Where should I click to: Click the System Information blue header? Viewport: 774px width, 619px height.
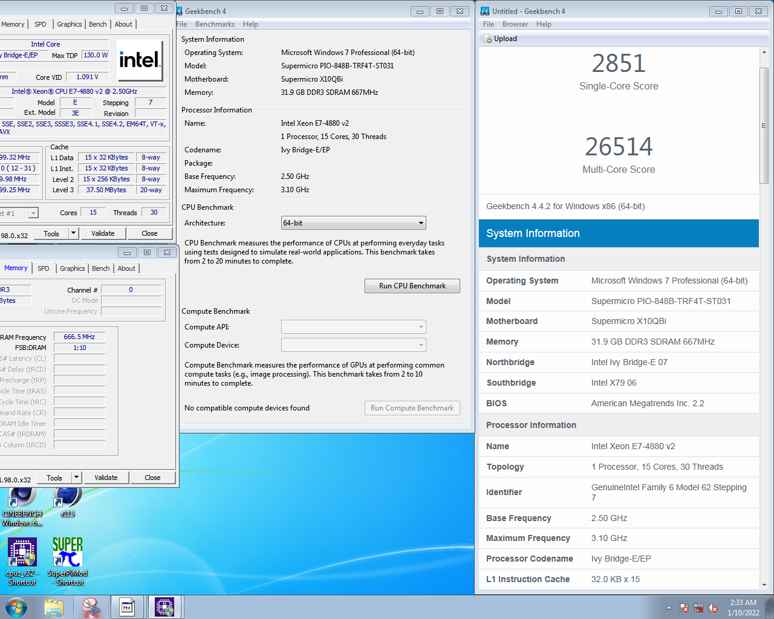tap(619, 233)
